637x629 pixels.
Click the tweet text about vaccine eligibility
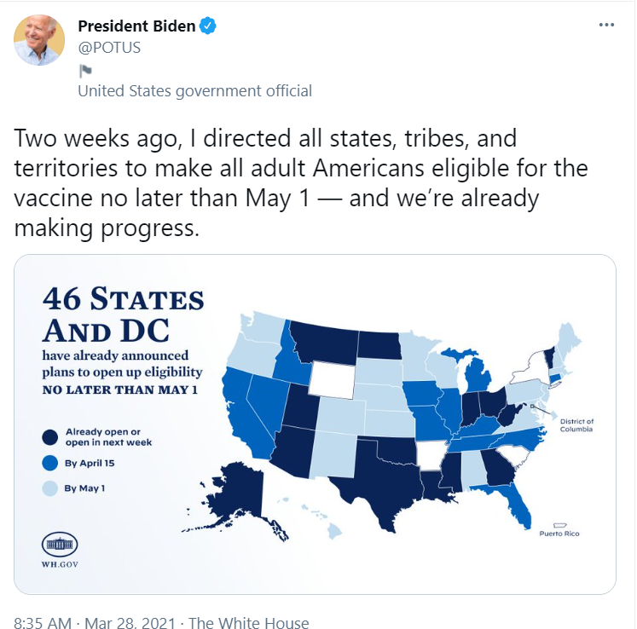click(301, 183)
